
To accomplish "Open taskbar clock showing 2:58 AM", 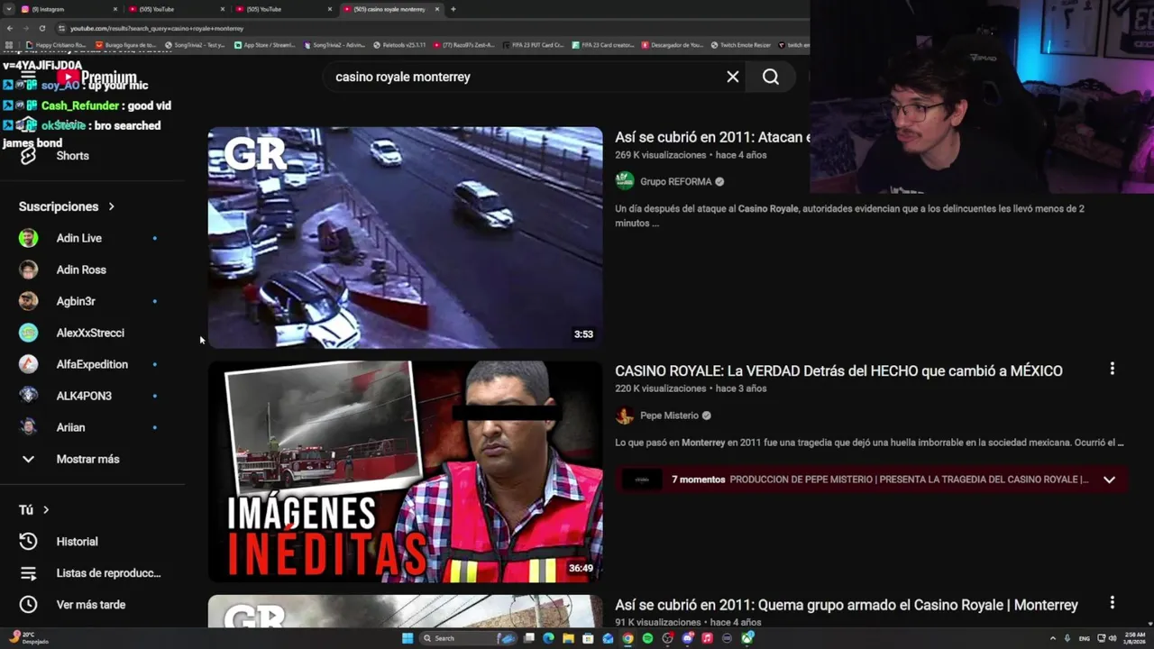I will point(1135,638).
